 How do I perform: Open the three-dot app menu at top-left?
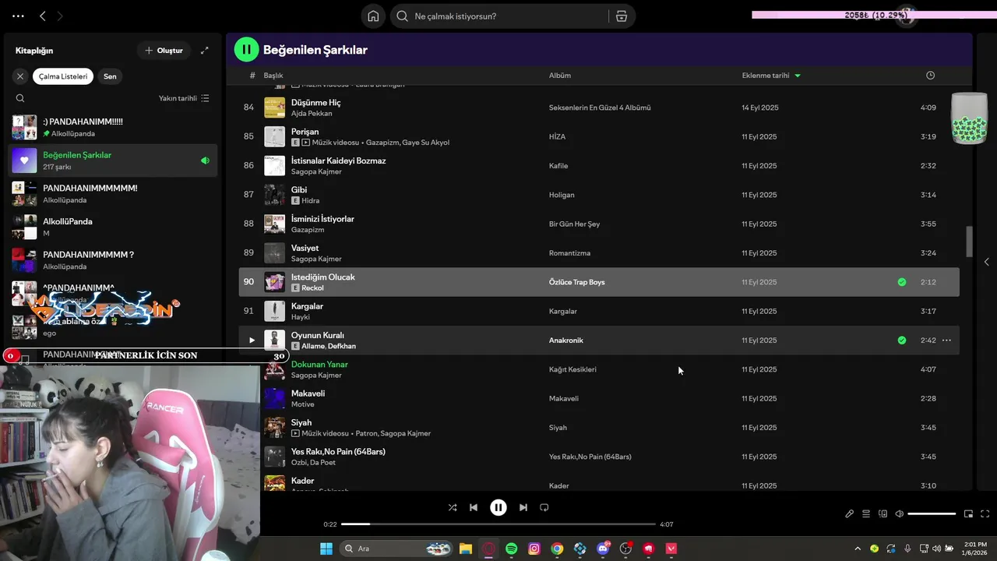[18, 16]
